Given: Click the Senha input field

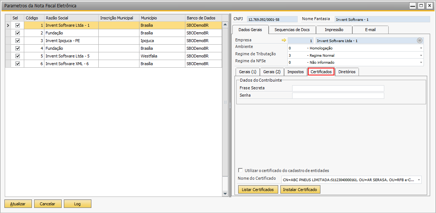Looking at the screenshot, I should [x=338, y=96].
